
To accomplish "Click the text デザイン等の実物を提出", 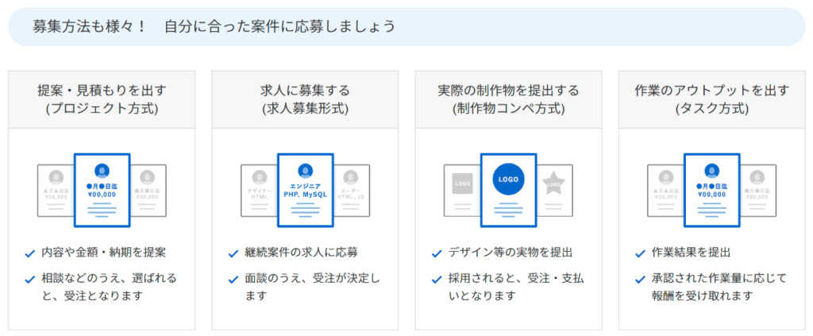I will coord(511,253).
